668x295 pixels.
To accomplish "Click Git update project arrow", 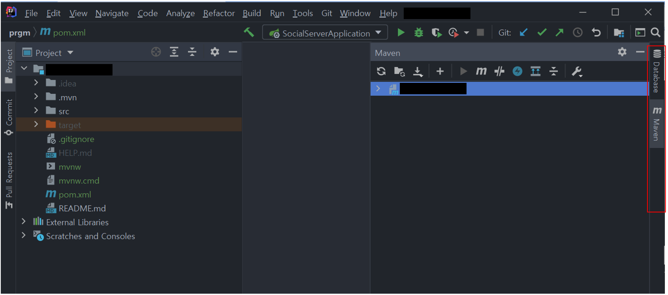I will 523,33.
